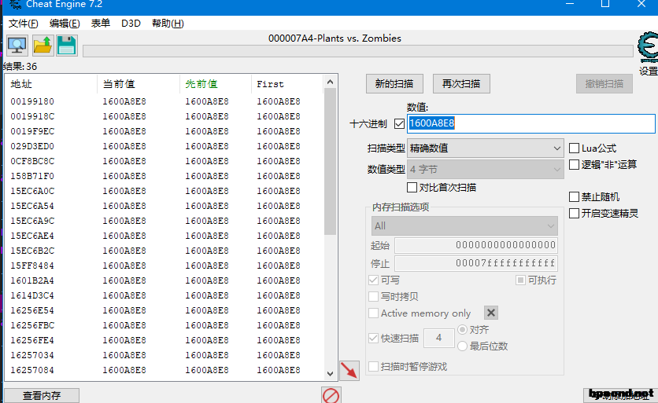Click the red clear-list prohibition icon
Viewport: 658px width, 403px height.
pos(331,395)
